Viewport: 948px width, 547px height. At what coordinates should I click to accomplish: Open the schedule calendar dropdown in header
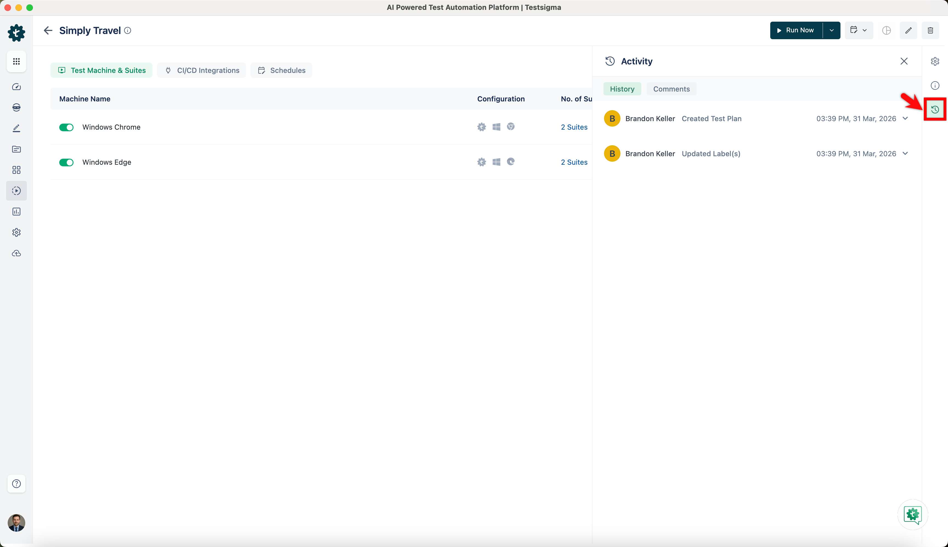pos(859,30)
